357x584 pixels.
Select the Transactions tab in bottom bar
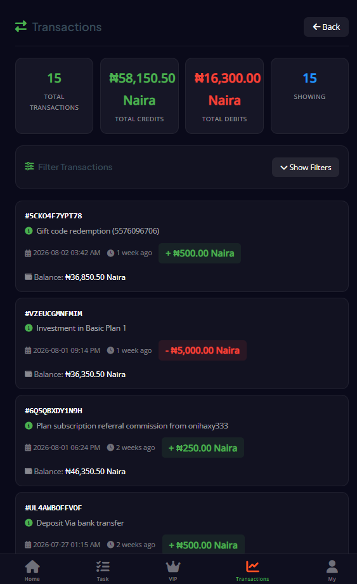click(x=252, y=570)
